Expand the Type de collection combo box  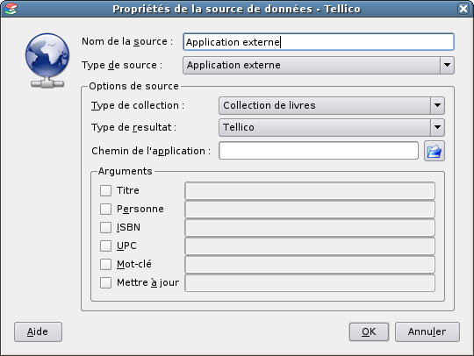tap(332, 105)
